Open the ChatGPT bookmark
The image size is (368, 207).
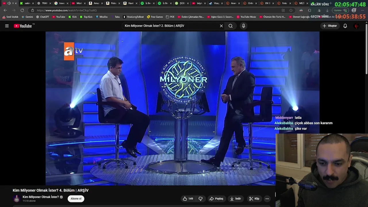pyautogui.click(x=43, y=17)
